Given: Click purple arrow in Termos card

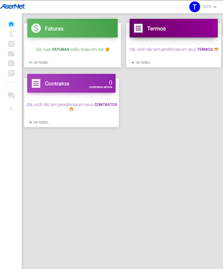Looking at the screenshot, I should click(133, 63).
